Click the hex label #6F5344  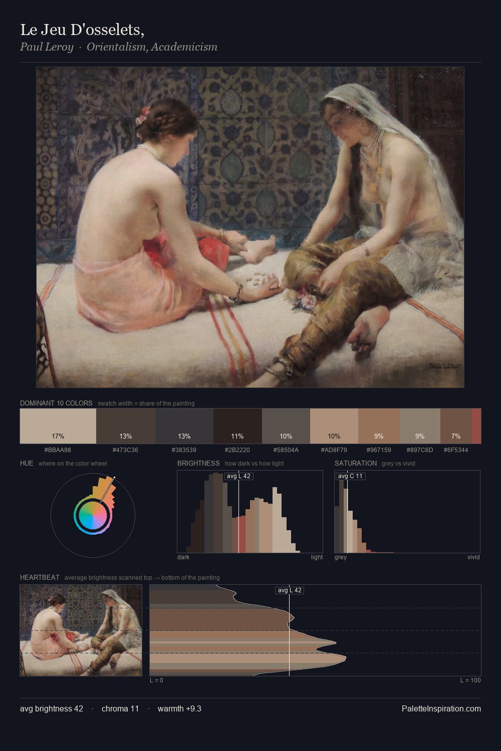456,450
